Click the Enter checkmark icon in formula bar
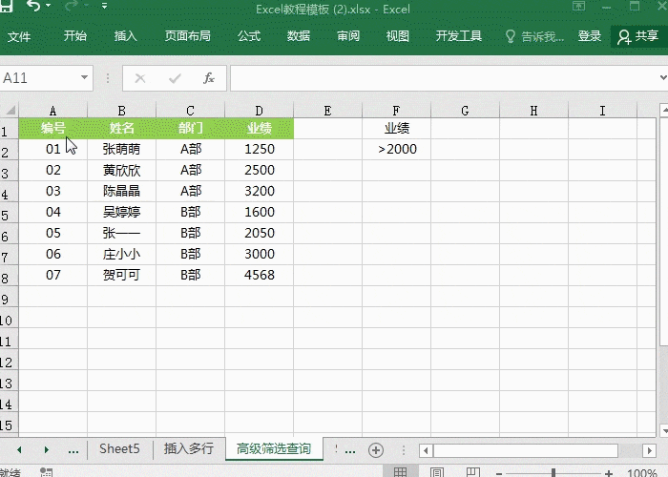Image resolution: width=668 pixels, height=477 pixels. [x=175, y=78]
